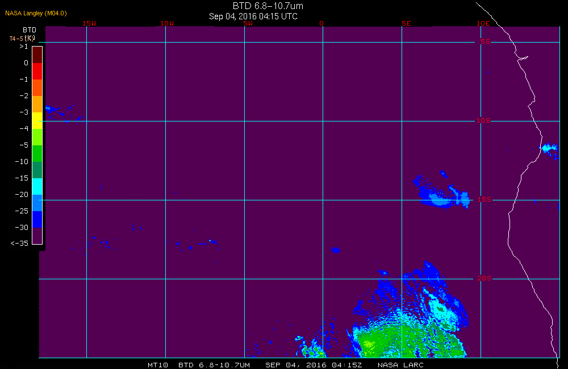The image size is (568, 369).
Task: Click the "20S" latitude label
Action: (x=485, y=279)
